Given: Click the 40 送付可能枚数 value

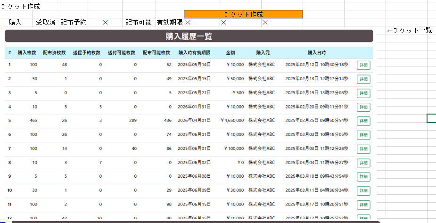Looking at the screenshot, I should click(x=134, y=149).
